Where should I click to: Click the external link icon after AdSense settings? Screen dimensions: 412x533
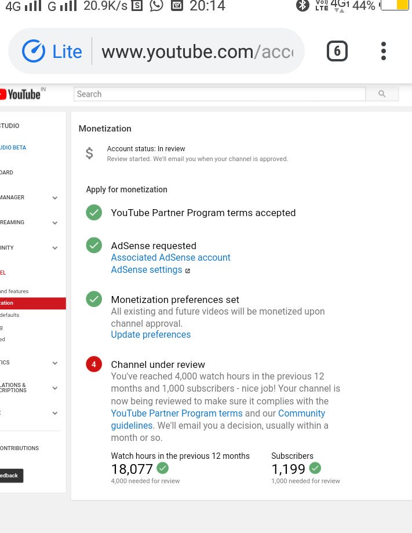click(187, 271)
